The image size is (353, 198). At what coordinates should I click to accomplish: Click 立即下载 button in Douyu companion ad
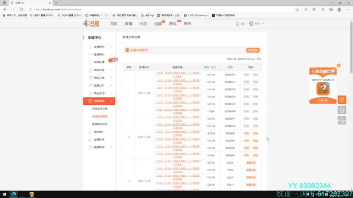tap(323, 101)
